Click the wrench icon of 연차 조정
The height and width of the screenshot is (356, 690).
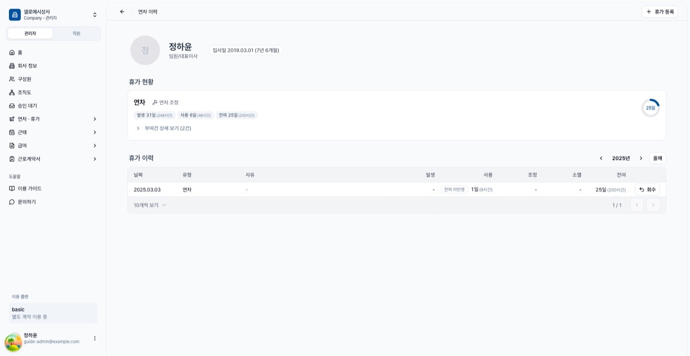(155, 102)
